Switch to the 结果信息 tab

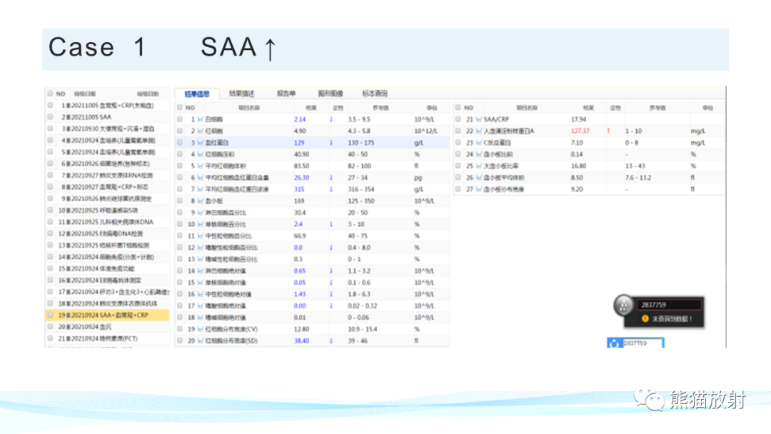pyautogui.click(x=197, y=94)
